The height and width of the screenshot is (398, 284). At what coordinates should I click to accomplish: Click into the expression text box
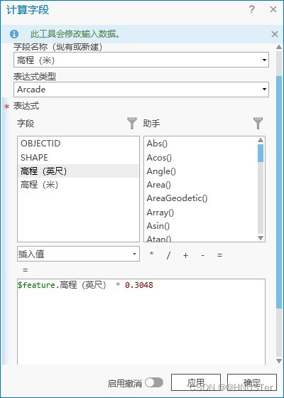coord(141,321)
